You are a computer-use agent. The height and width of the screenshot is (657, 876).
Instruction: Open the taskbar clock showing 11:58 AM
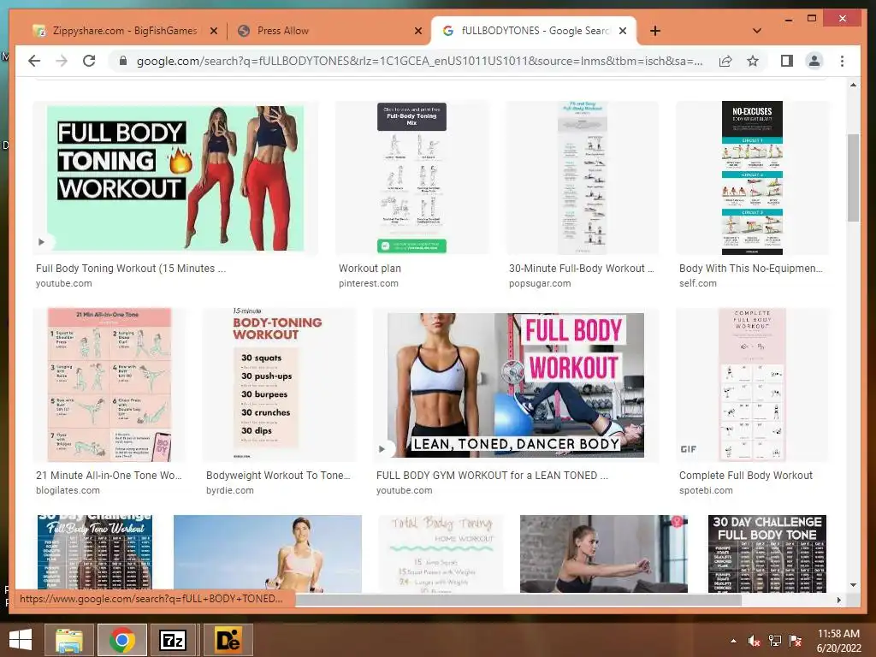(x=838, y=641)
